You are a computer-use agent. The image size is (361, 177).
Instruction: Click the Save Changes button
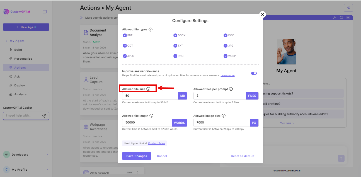click(x=136, y=156)
